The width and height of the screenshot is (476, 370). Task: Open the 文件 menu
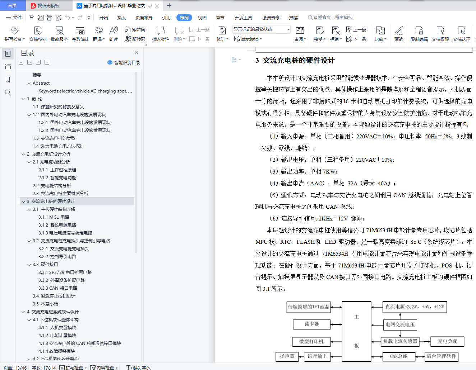[14, 18]
